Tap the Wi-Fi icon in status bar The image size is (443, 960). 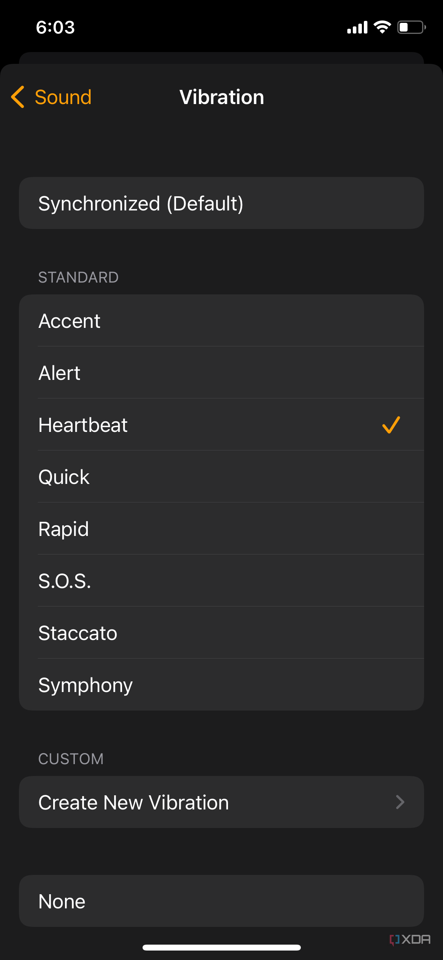tap(381, 27)
